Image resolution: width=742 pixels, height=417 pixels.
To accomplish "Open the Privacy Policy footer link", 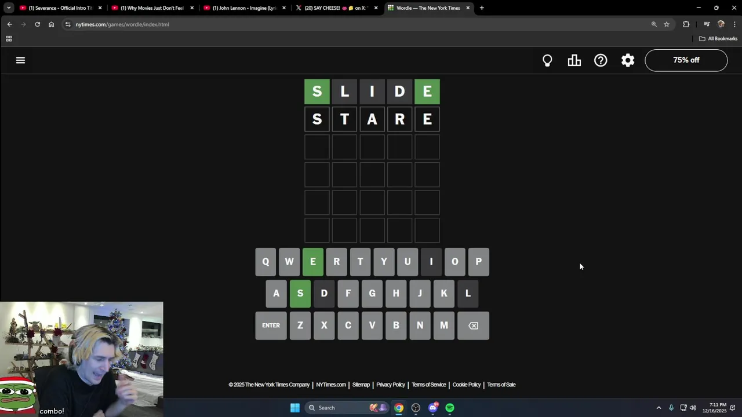I will (391, 385).
